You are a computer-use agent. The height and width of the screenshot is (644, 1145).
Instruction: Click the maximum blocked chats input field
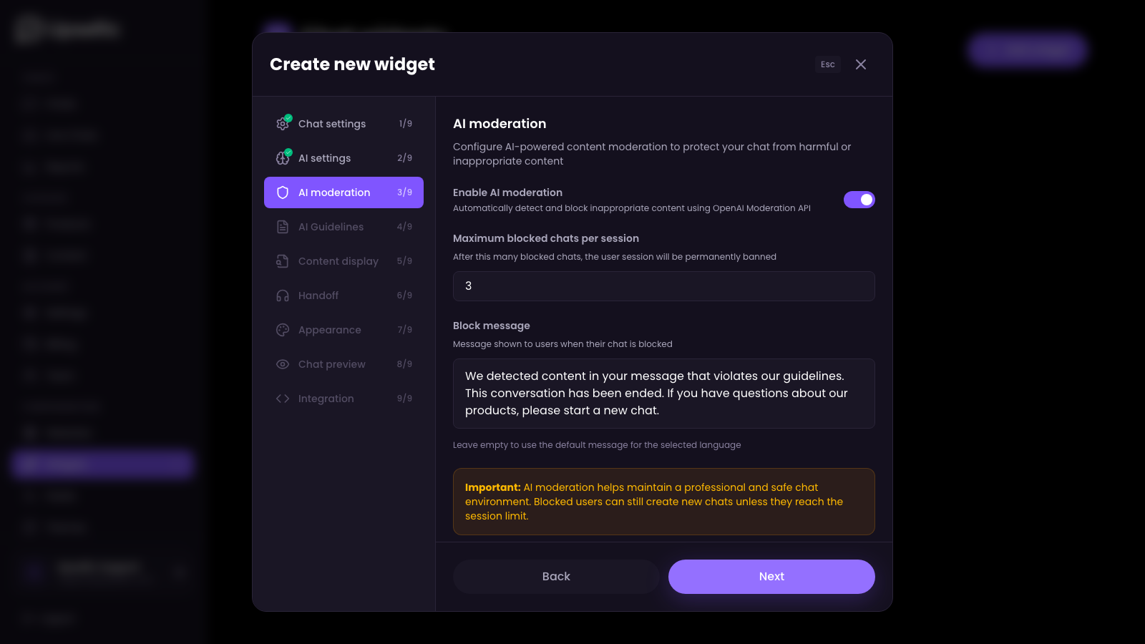click(663, 286)
